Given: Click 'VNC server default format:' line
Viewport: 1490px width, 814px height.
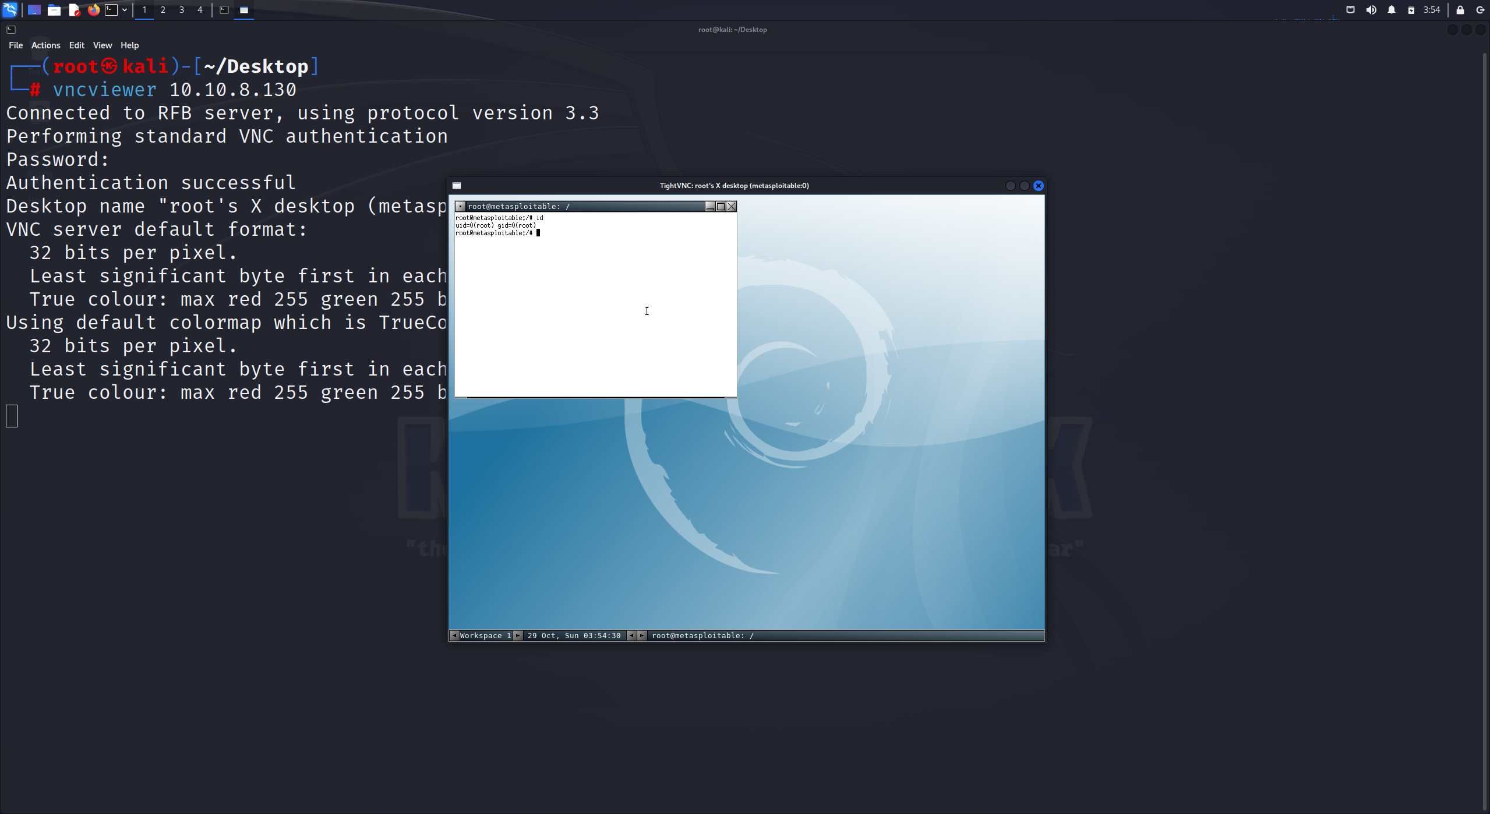Looking at the screenshot, I should [x=157, y=229].
